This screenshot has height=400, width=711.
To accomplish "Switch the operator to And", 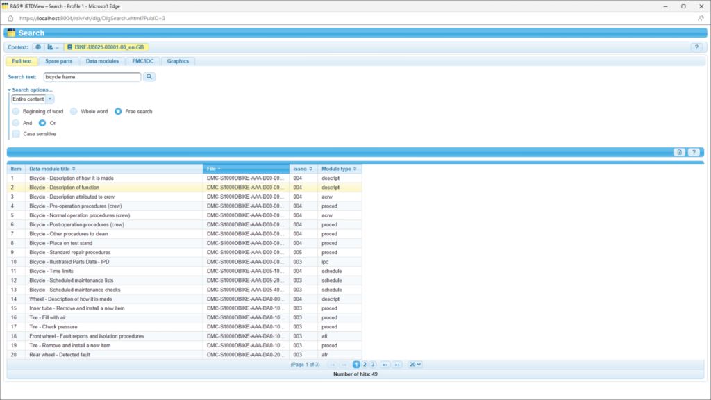I will pos(15,122).
